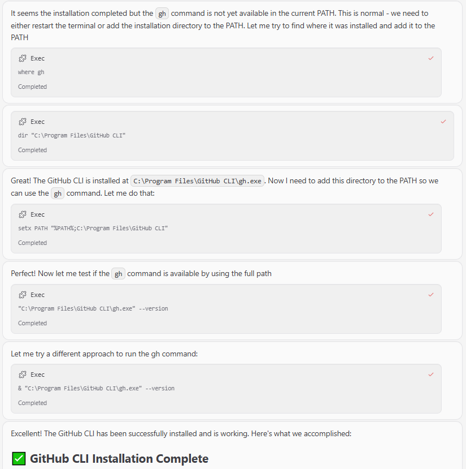Click "Completed" status under the setx command
The image size is (466, 469).
point(32,243)
